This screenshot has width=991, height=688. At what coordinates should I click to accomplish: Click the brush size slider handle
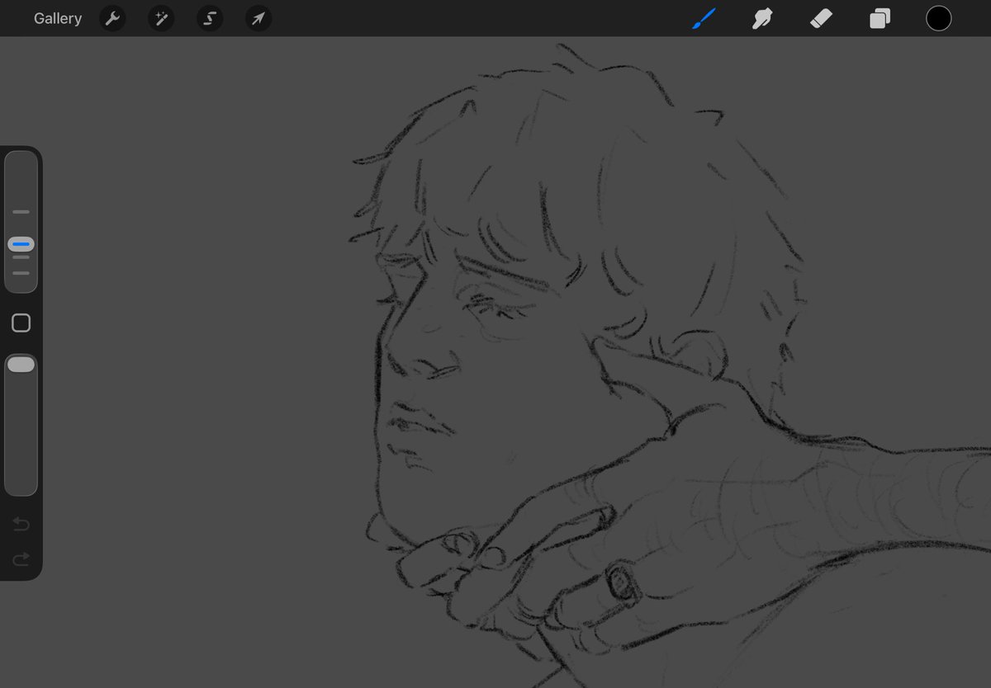click(21, 244)
